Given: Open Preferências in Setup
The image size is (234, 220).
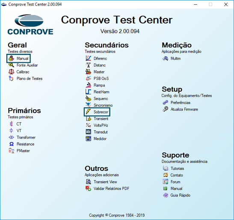Looking at the screenshot, I should pos(181,103).
